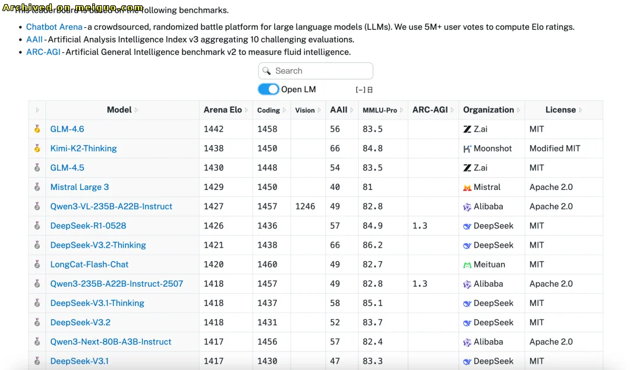Click the Meituan logo in the LongCat-Flash-Chat row

click(x=467, y=265)
